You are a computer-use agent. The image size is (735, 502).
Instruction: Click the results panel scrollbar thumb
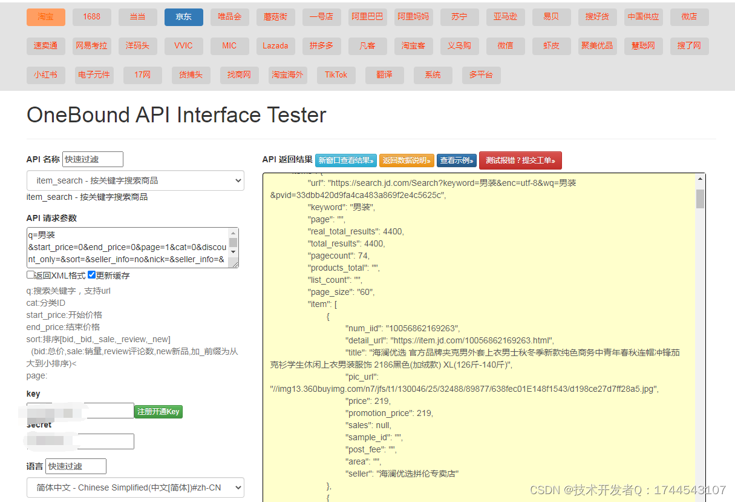[700, 199]
